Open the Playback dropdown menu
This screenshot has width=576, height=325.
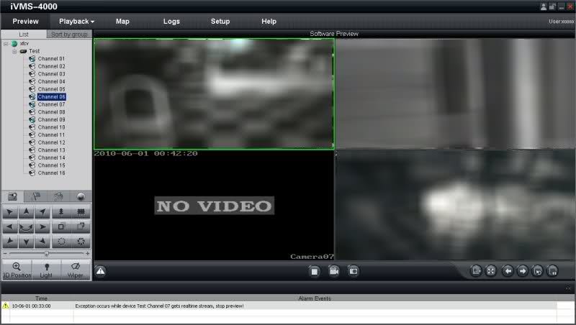(76, 22)
